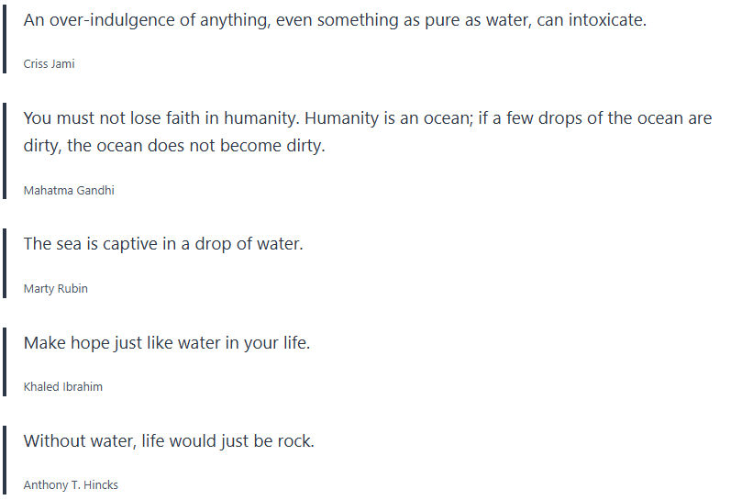The image size is (742, 500).
Task: Click the vertical bar beside the Anthony T. Hincks quote
Action: coord(4,461)
